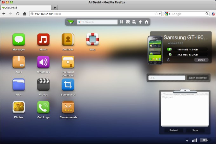Open the Music app icon
The height and width of the screenshot is (144, 216).
(x=43, y=39)
